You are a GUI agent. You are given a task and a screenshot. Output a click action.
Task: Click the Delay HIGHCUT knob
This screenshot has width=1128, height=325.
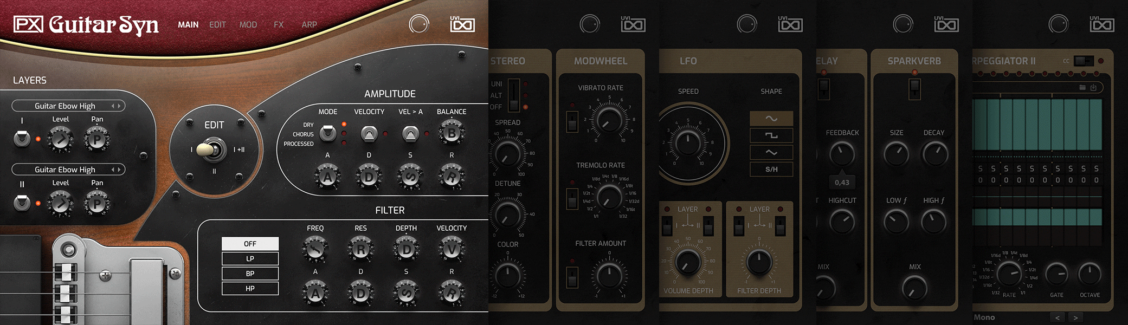(842, 221)
